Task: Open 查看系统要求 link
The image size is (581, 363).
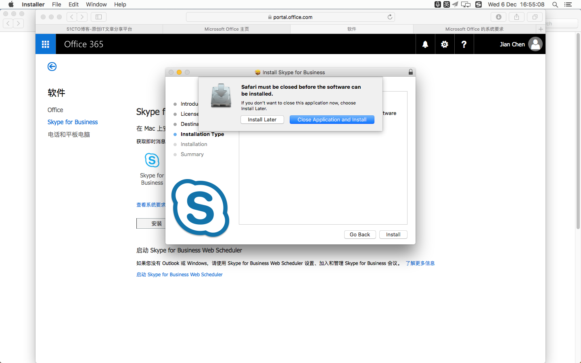Action: point(151,205)
